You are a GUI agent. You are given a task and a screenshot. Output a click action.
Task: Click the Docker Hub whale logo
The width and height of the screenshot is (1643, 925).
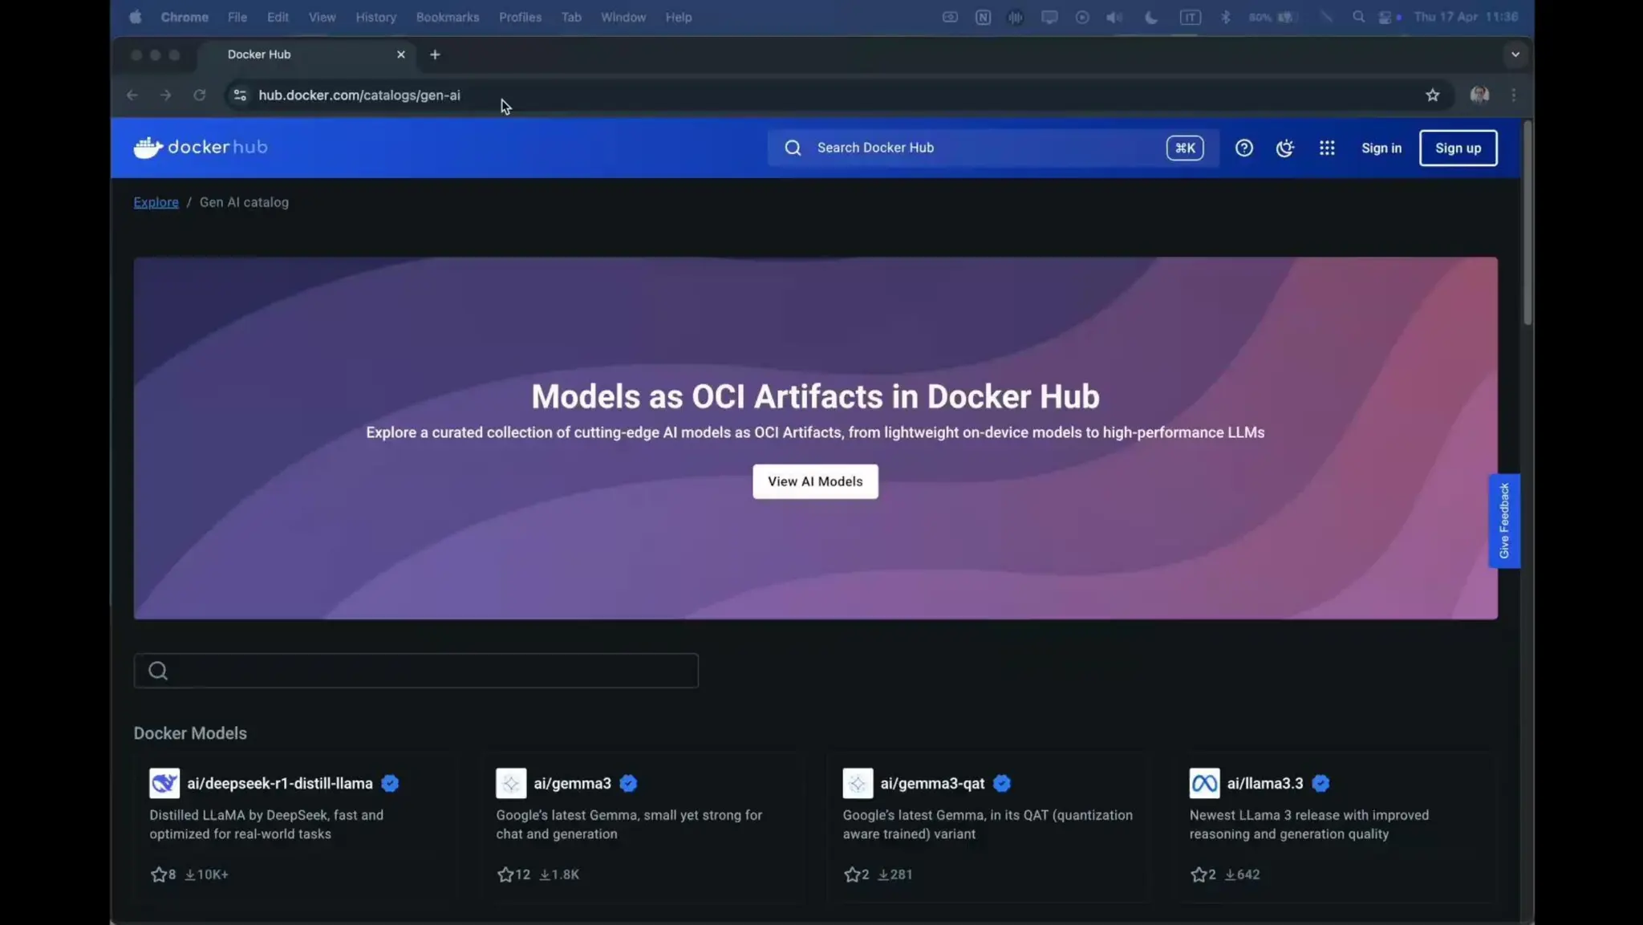148,148
